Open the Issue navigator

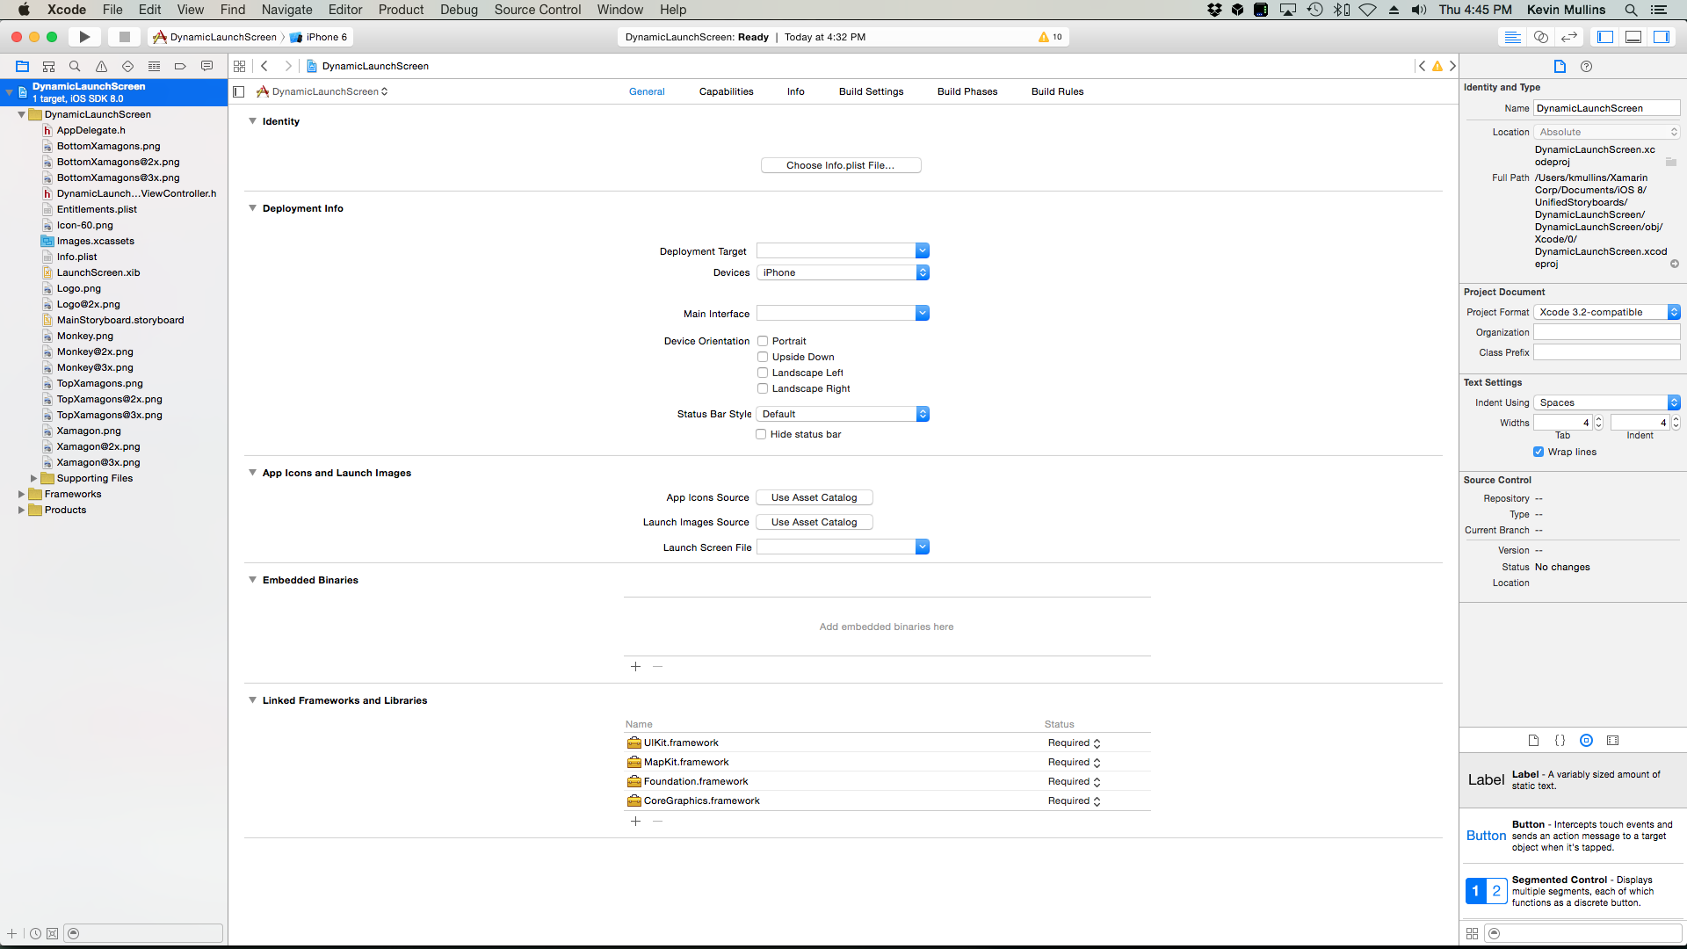pyautogui.click(x=101, y=66)
